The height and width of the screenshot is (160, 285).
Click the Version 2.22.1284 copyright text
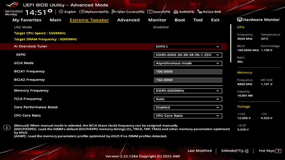coord(142,156)
